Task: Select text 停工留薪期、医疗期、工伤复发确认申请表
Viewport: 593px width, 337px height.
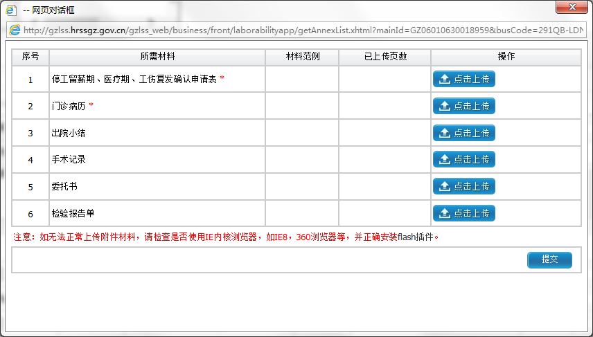Action: click(134, 79)
